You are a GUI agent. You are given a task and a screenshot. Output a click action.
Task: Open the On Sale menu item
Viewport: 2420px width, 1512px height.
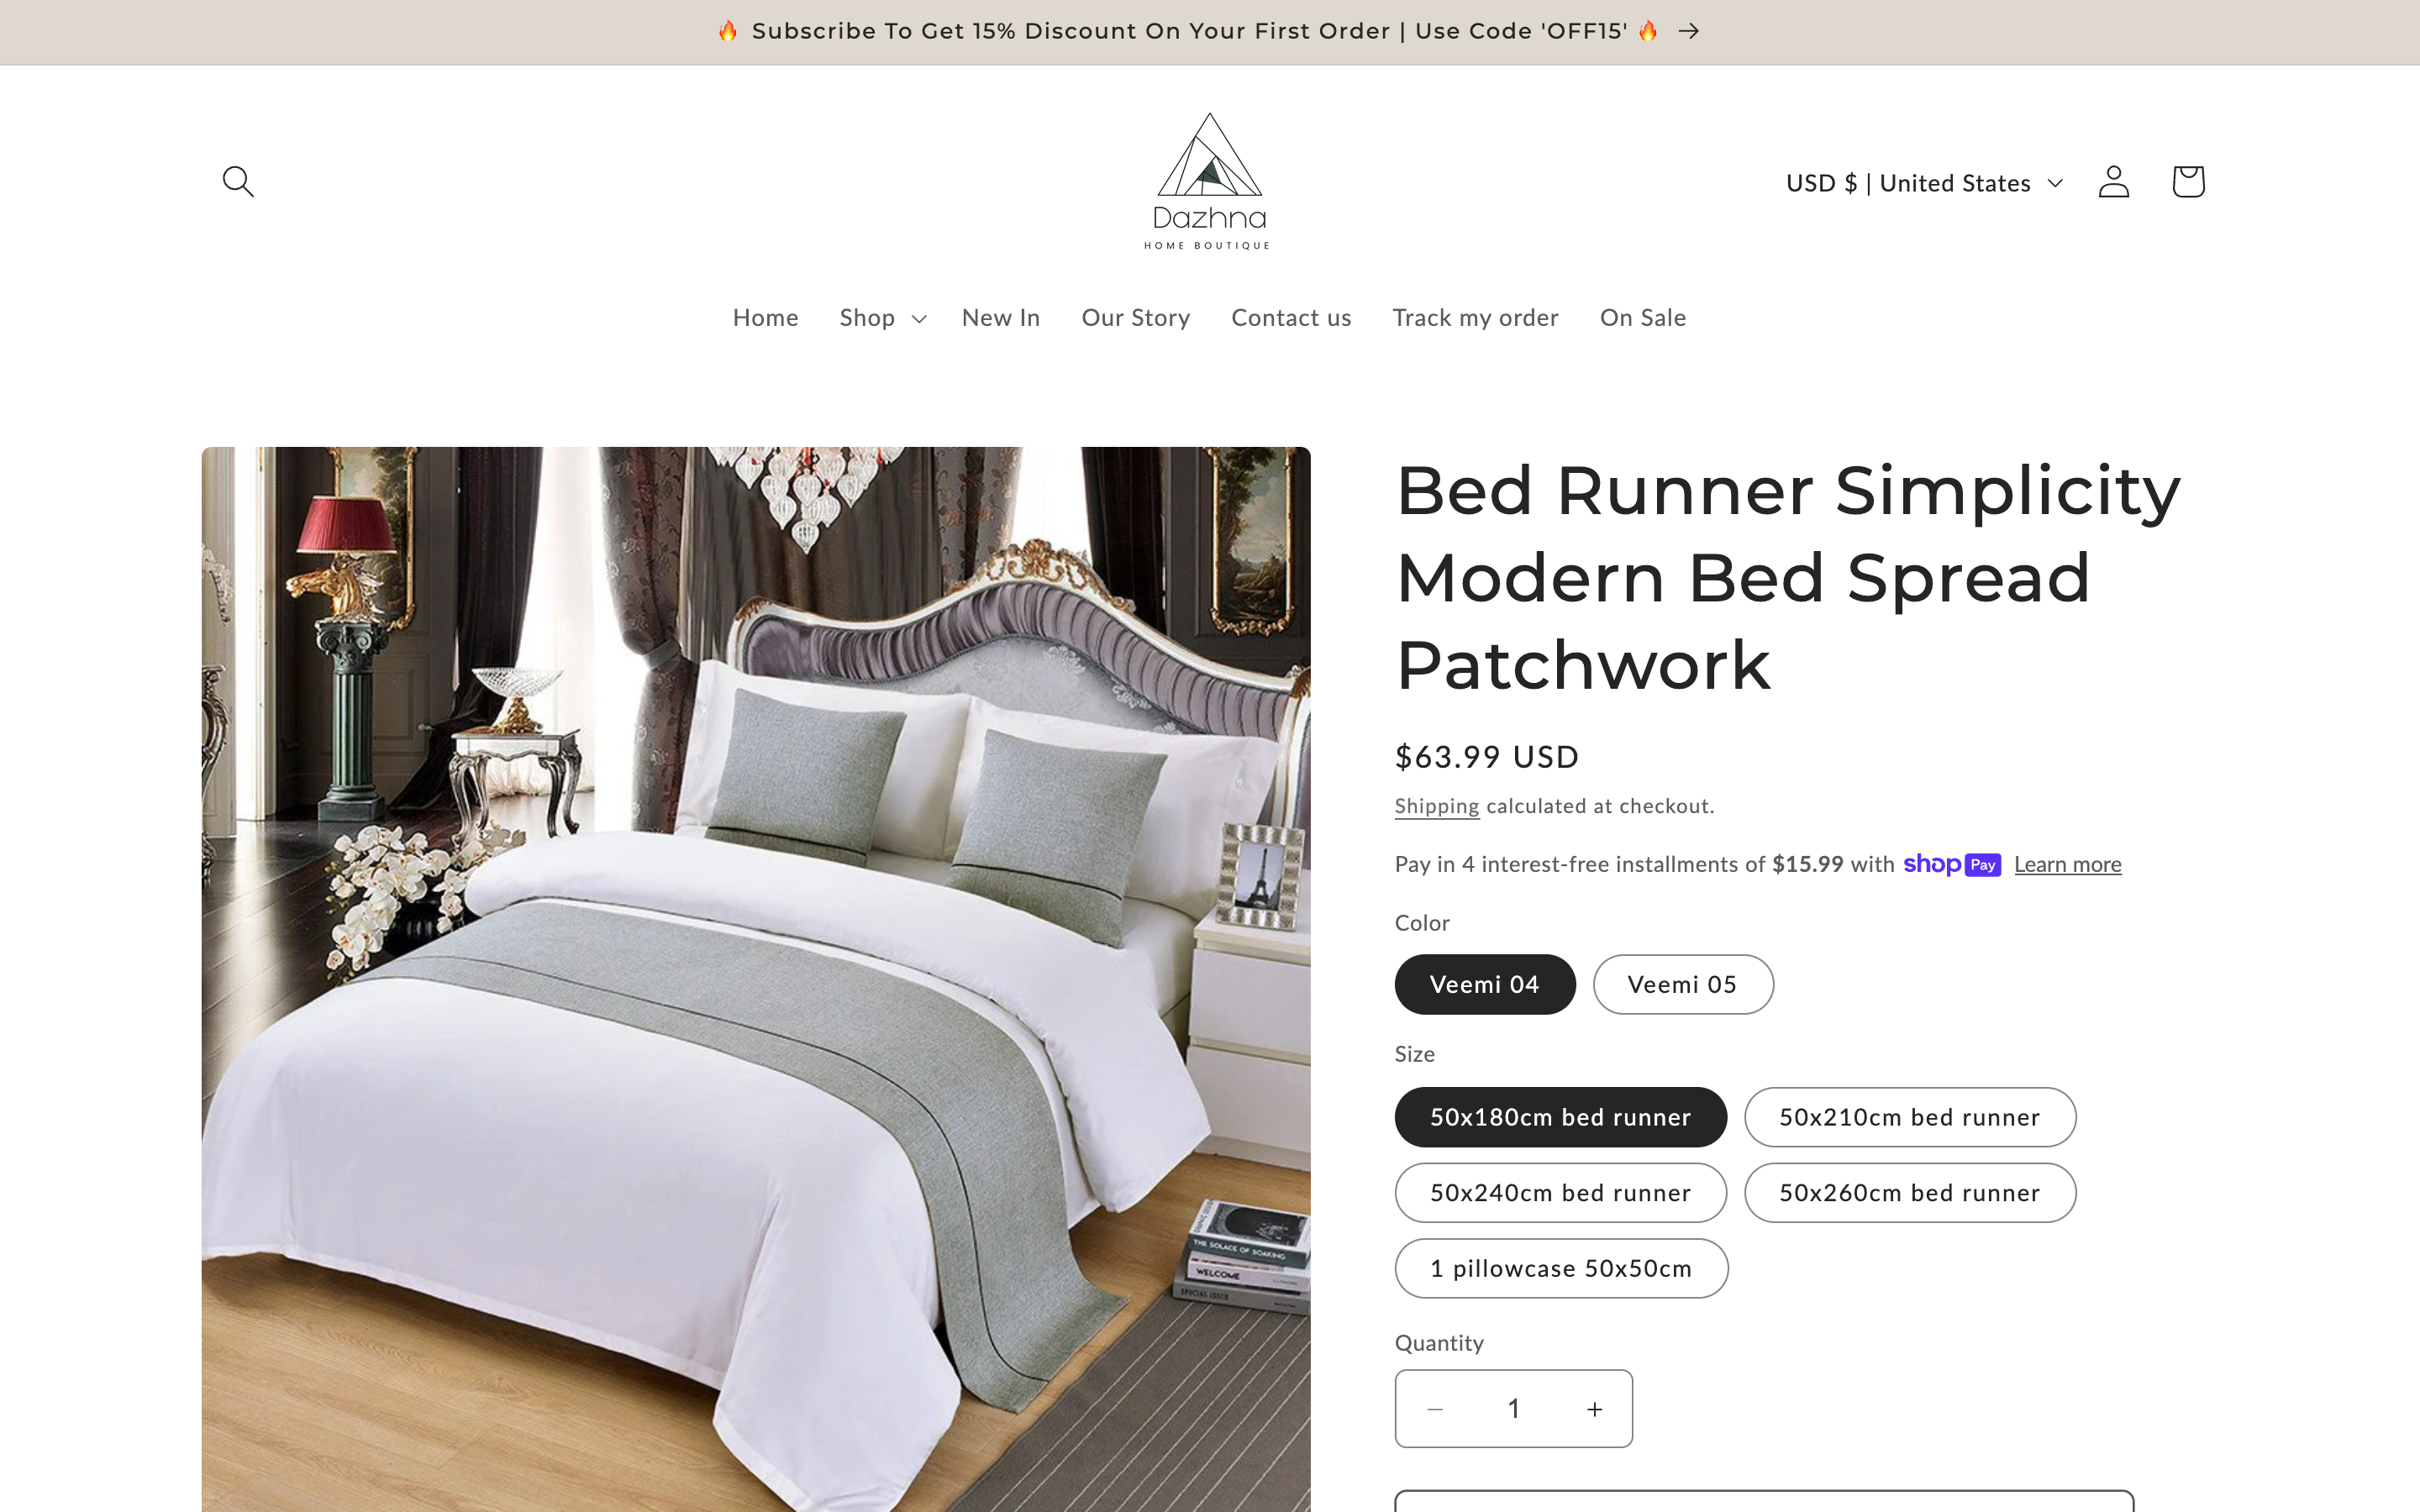pyautogui.click(x=1642, y=318)
